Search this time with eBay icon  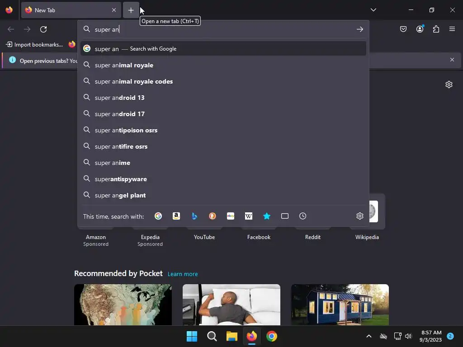coord(231,216)
